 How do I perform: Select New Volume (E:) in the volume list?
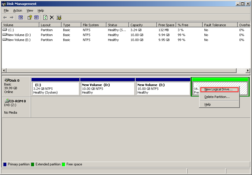[x=126, y=40]
